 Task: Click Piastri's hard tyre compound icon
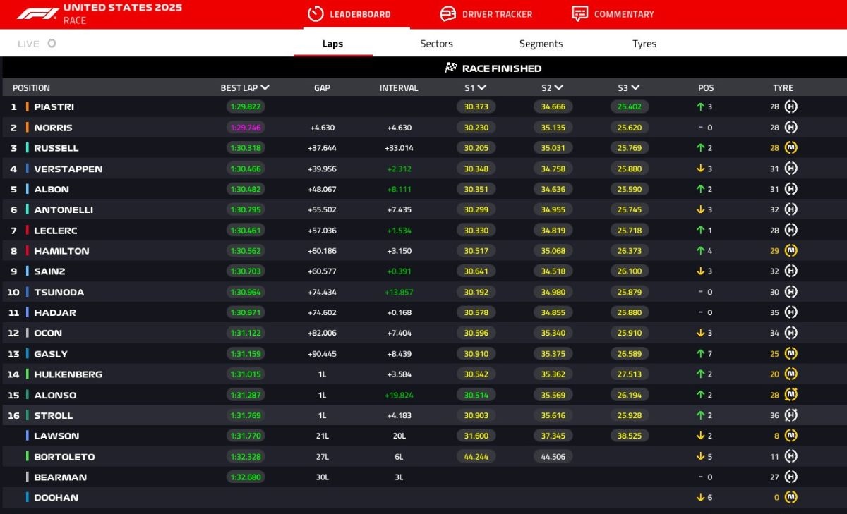point(791,107)
